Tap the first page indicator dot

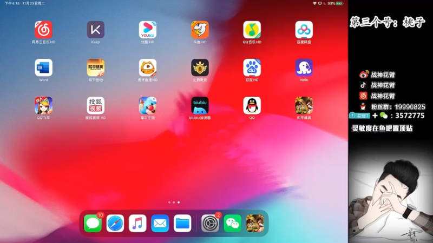(169, 202)
